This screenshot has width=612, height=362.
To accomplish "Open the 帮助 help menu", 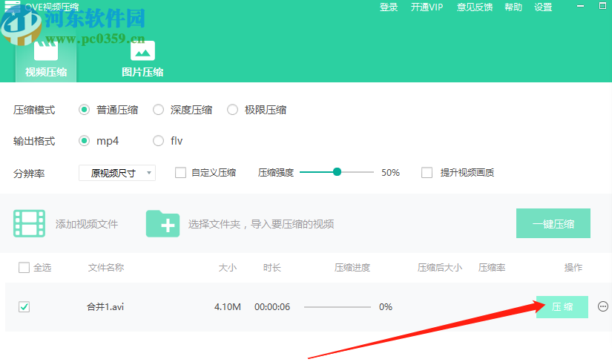I will pos(513,7).
